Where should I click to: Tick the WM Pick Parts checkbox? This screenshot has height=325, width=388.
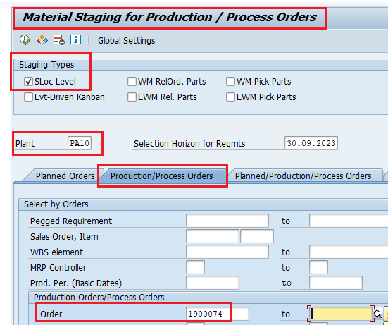pyautogui.click(x=230, y=82)
